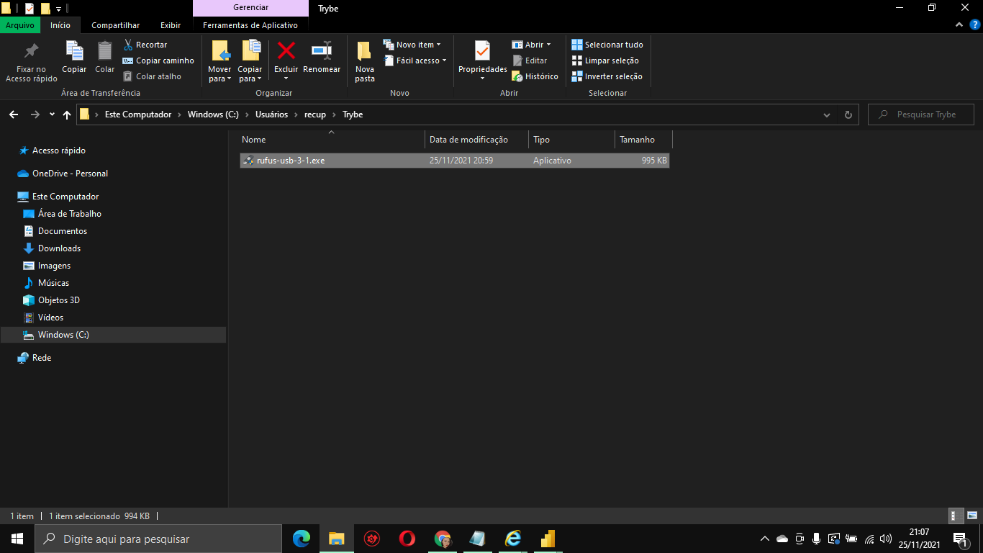Screen dimensions: 983x553
Task: Open Área de Trabalho folder
Action: coord(70,214)
